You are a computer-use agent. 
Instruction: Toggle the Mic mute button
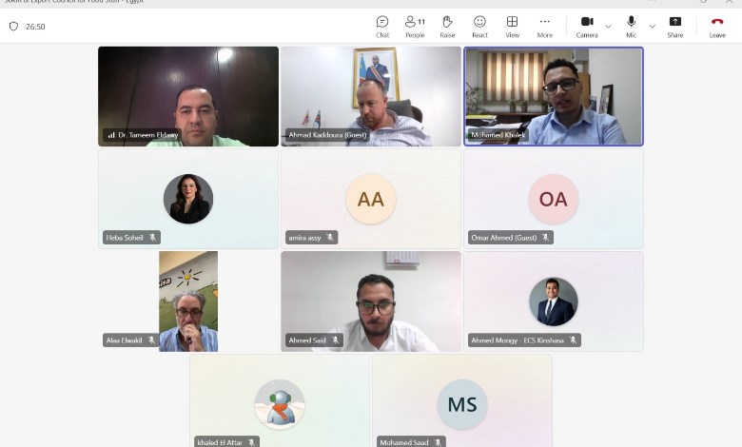tap(631, 27)
